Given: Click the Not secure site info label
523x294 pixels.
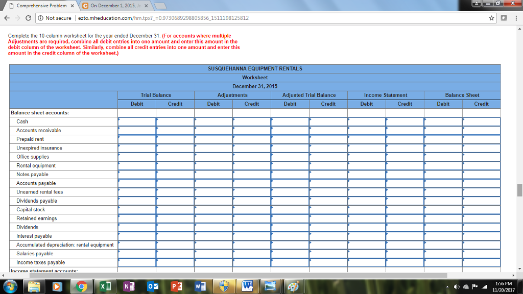Looking at the screenshot, I should coord(55,18).
